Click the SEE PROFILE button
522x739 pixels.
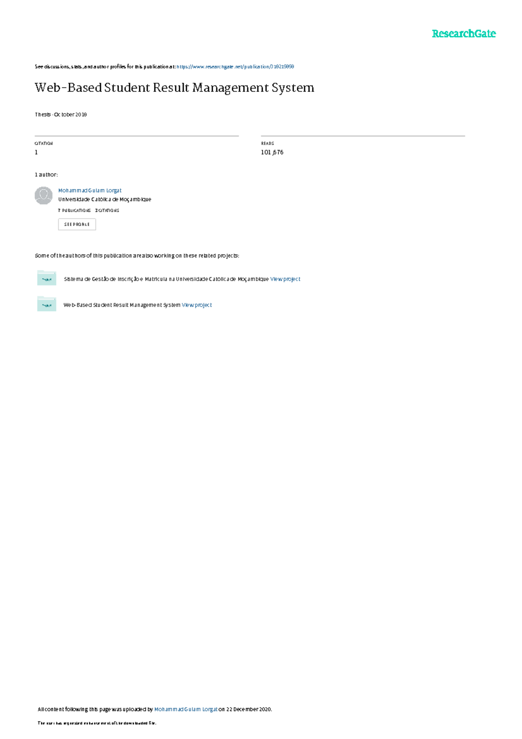77,224
